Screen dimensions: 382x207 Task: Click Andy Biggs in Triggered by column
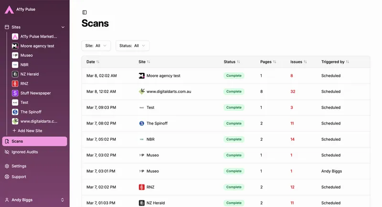(331, 171)
